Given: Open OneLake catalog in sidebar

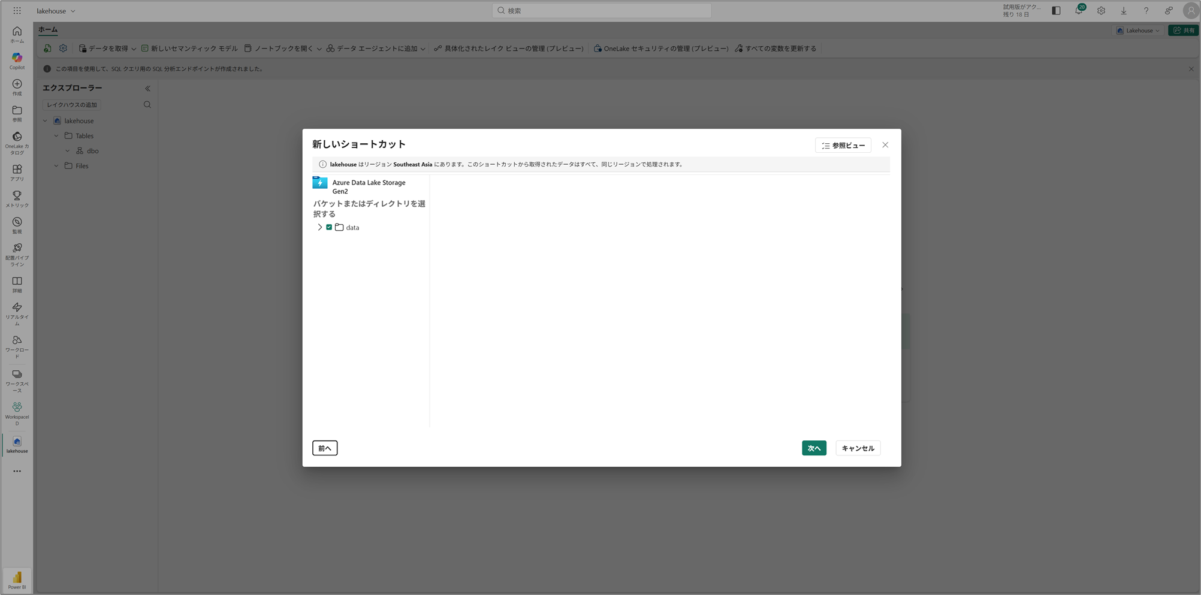Looking at the screenshot, I should [x=17, y=143].
